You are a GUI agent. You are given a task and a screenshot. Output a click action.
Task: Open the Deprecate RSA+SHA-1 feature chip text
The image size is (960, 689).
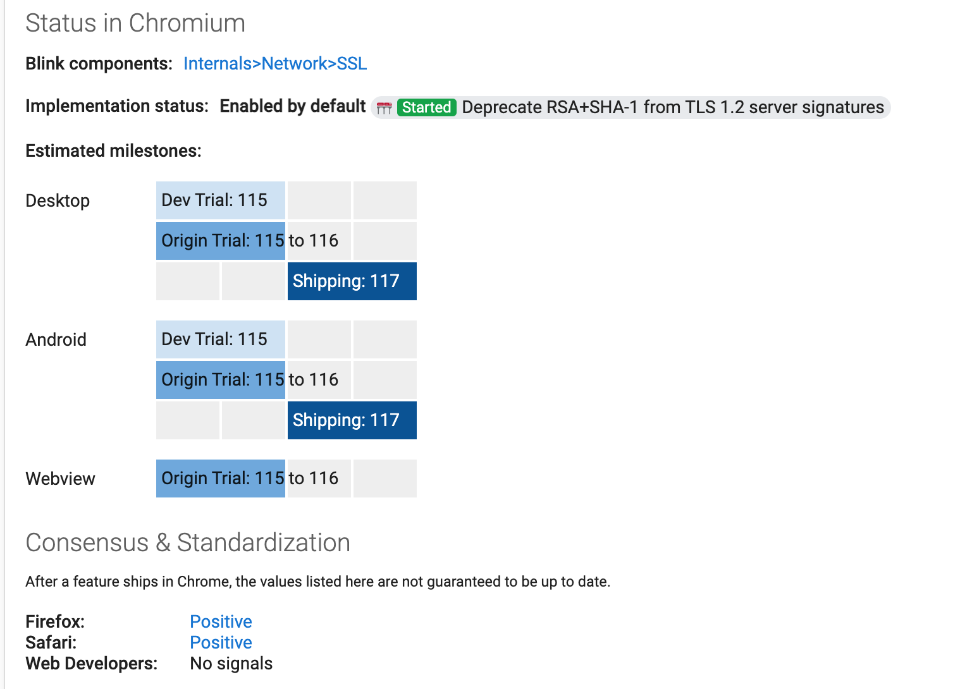[672, 107]
